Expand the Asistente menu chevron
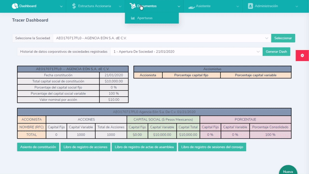 coord(238,6)
